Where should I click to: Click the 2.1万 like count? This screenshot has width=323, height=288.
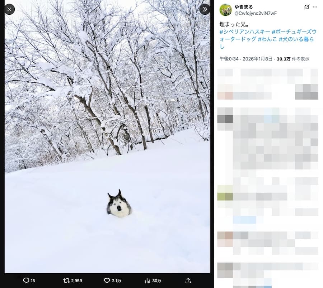pos(116,281)
